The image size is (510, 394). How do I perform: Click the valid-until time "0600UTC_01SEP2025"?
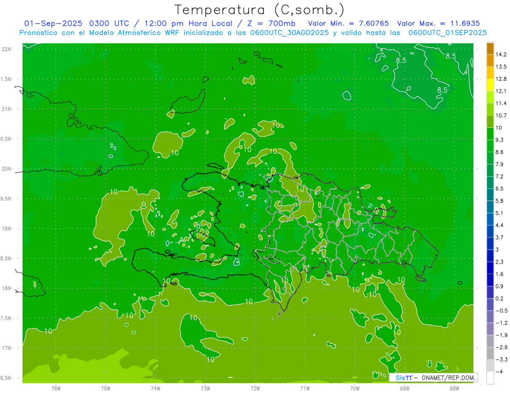(x=448, y=33)
